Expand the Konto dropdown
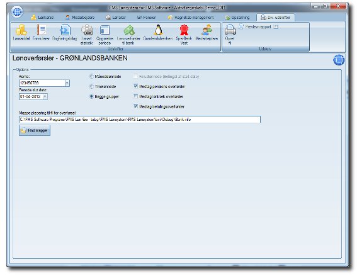Screen dimensions: 357x275 coord(67,83)
